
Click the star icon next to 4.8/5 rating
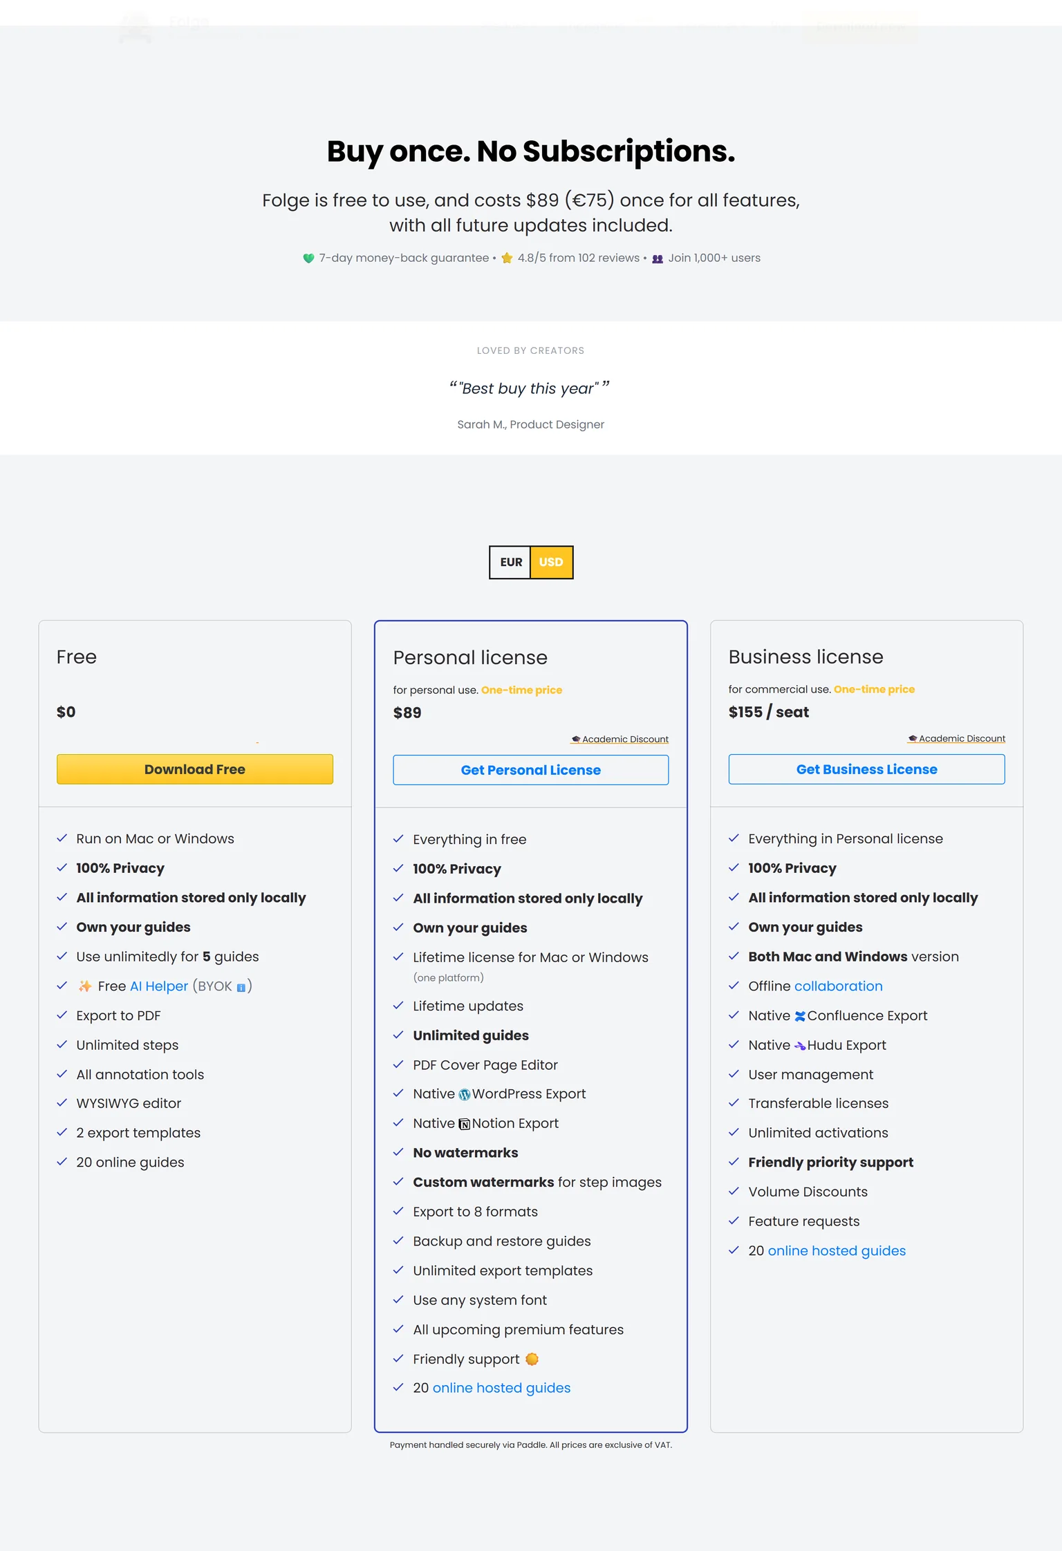pos(507,258)
